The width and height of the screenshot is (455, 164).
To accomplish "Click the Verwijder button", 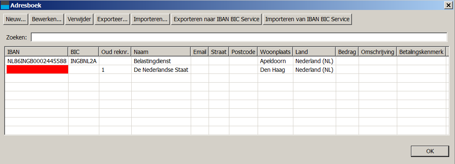I will point(79,20).
